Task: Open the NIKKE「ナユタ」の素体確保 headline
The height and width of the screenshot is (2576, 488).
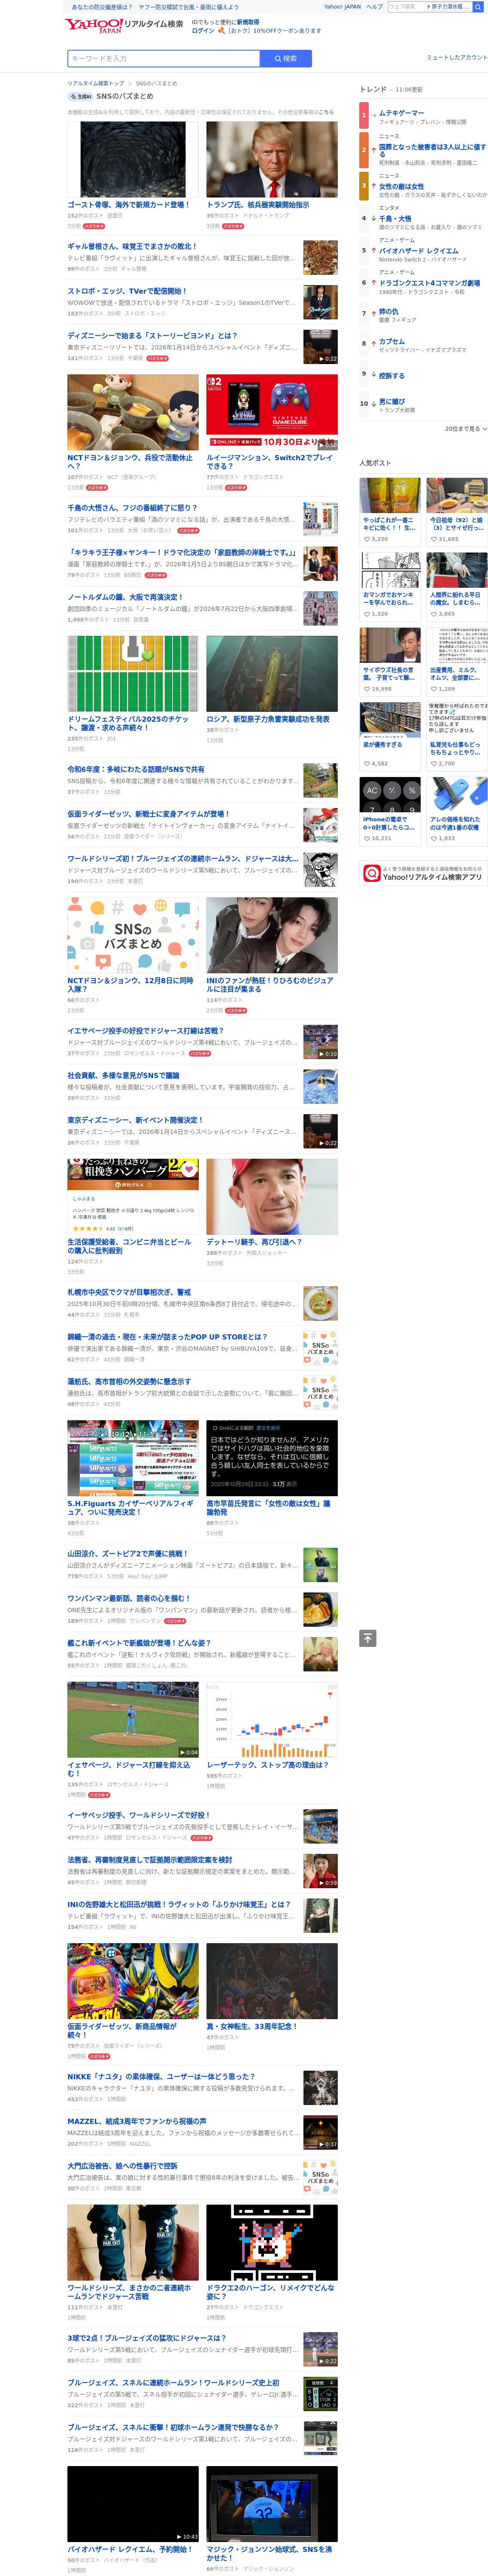Action: point(161,2077)
